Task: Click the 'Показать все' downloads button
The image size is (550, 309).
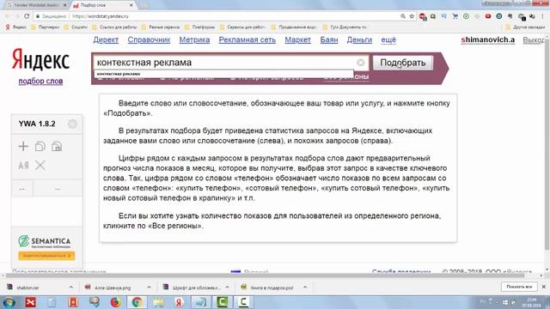Action: [x=519, y=287]
